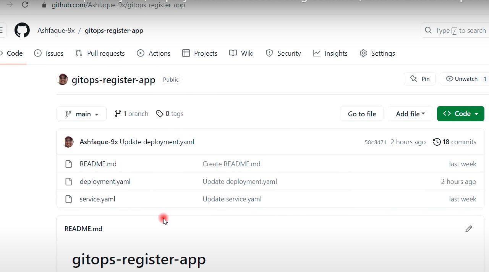The height and width of the screenshot is (272, 489).
Task: Expand the Add file dropdown
Action: click(x=410, y=114)
